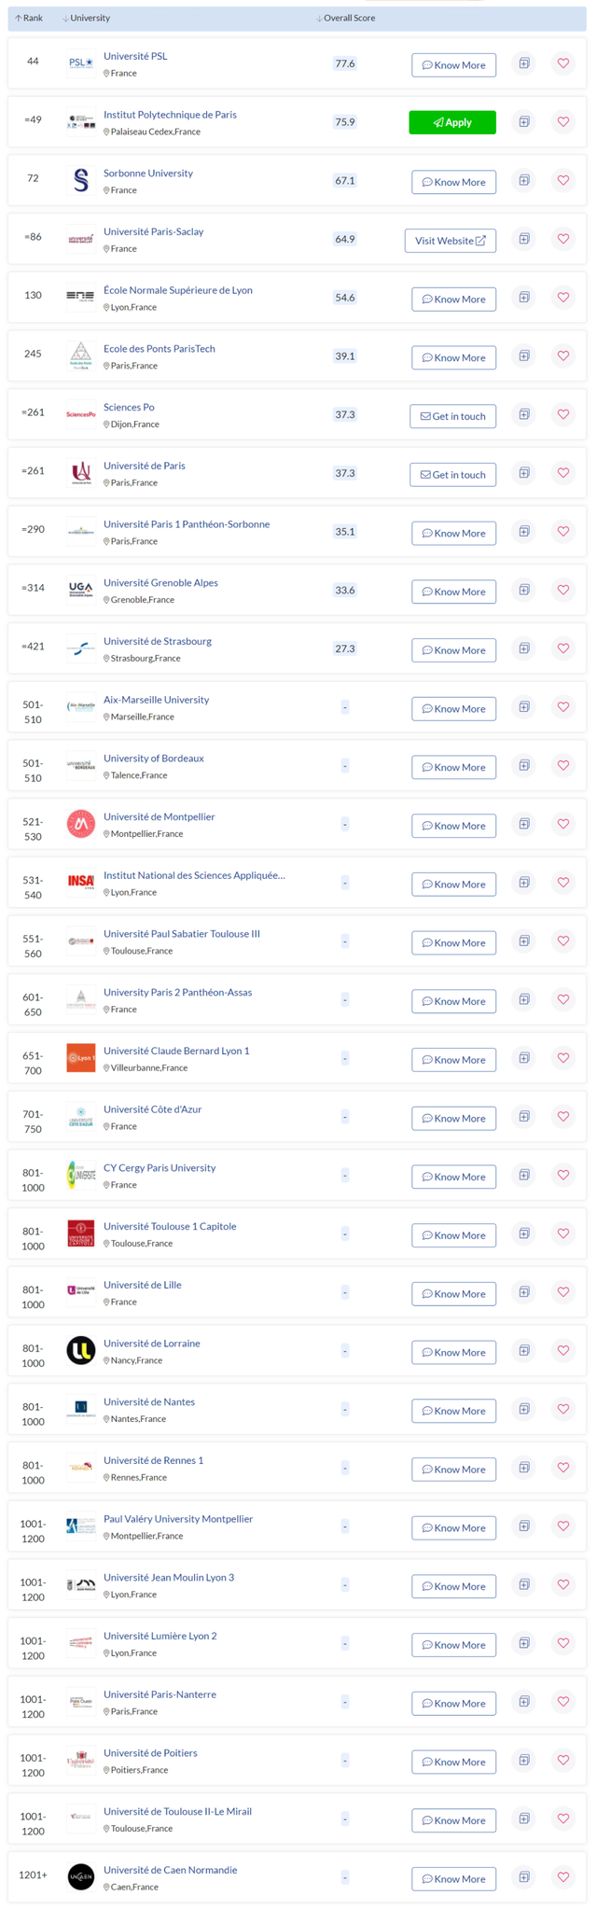The width and height of the screenshot is (597, 1909).
Task: Add Université PSL to compare list
Action: point(524,63)
